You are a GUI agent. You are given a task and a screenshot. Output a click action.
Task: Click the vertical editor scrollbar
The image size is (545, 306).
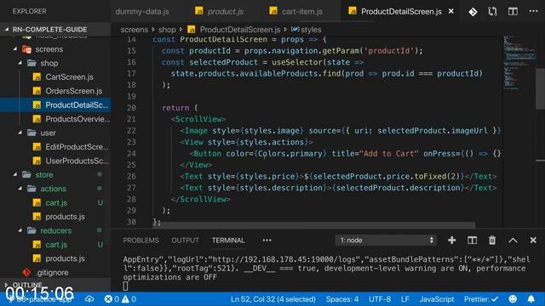point(540,88)
